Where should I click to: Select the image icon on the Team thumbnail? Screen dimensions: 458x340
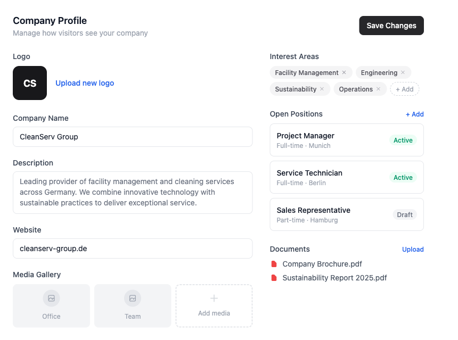coord(132,298)
